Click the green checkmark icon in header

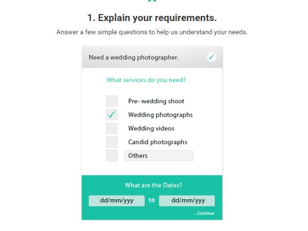[211, 57]
